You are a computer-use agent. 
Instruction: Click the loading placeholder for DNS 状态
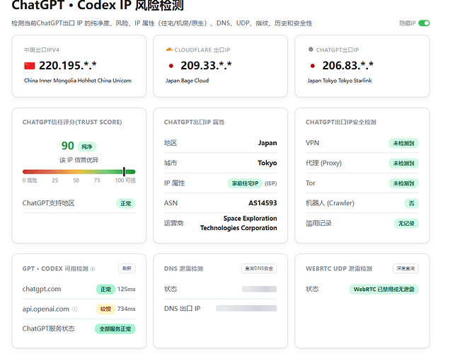point(260,289)
